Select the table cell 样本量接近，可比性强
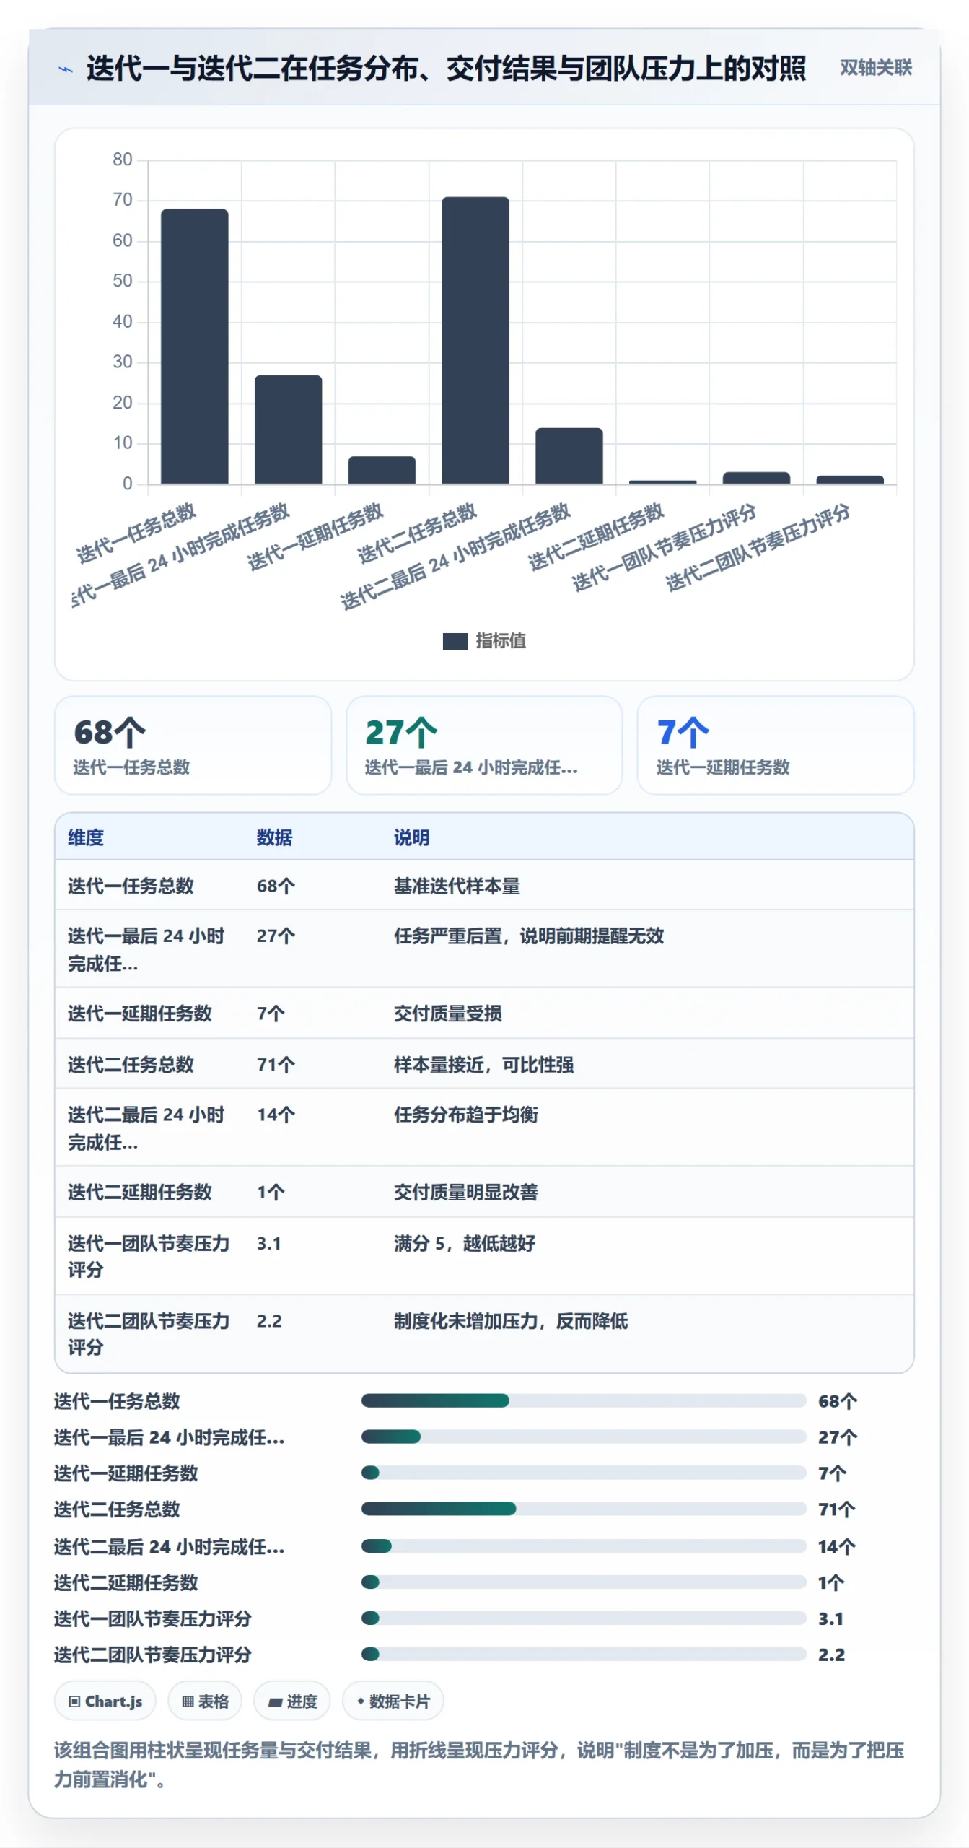 [x=483, y=1064]
